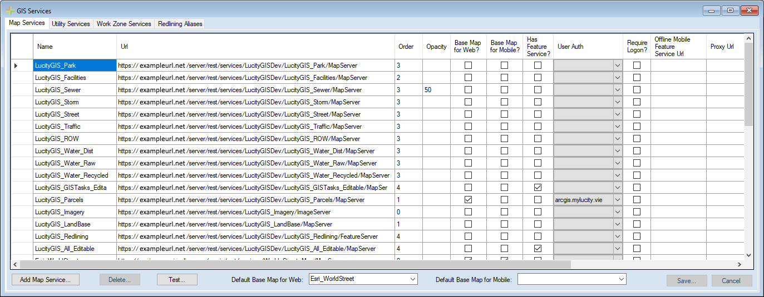This screenshot has width=764, height=297.
Task: Click the Offline Mobile Feature Service Url header
Action: (678, 47)
